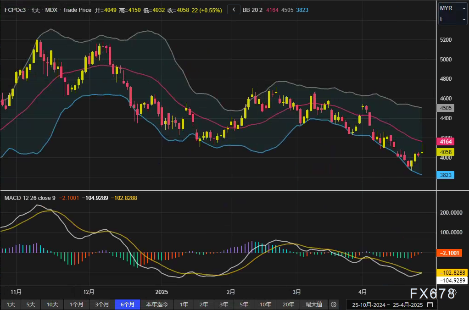Select the 1天 time range
Viewport: 469px width, 310px height.
(x=11, y=304)
